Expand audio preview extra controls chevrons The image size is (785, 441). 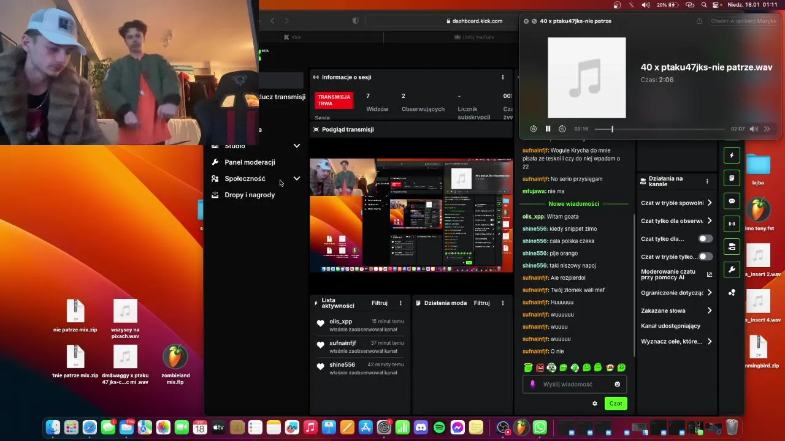tap(767, 129)
